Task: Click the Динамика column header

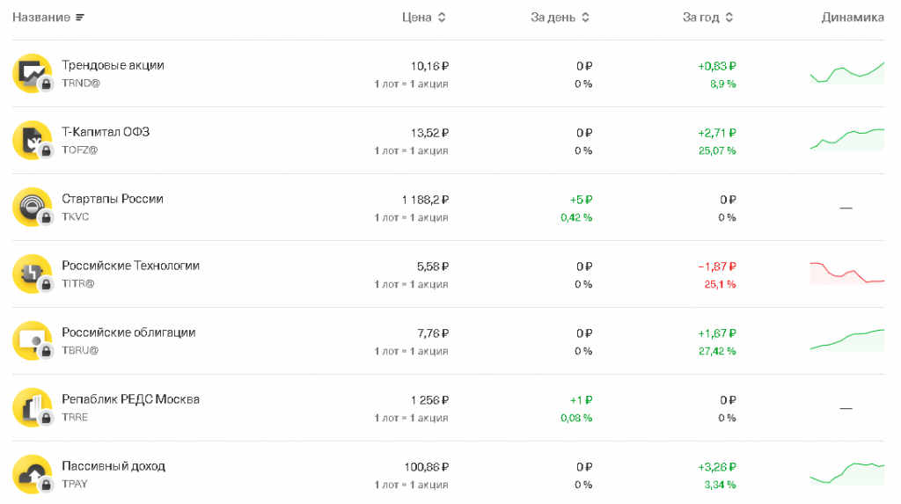Action: [852, 18]
